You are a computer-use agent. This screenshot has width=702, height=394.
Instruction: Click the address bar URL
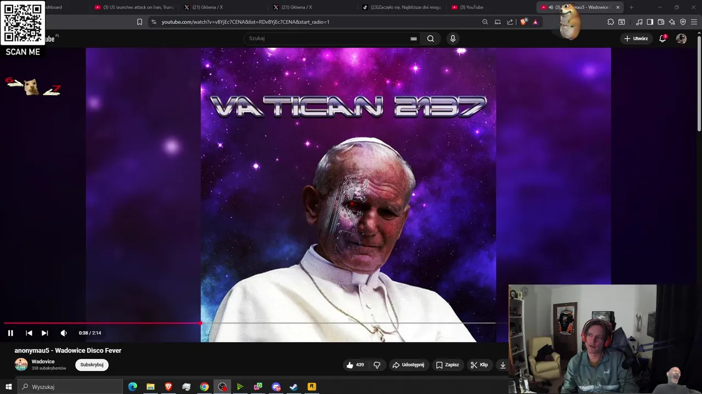pos(245,22)
